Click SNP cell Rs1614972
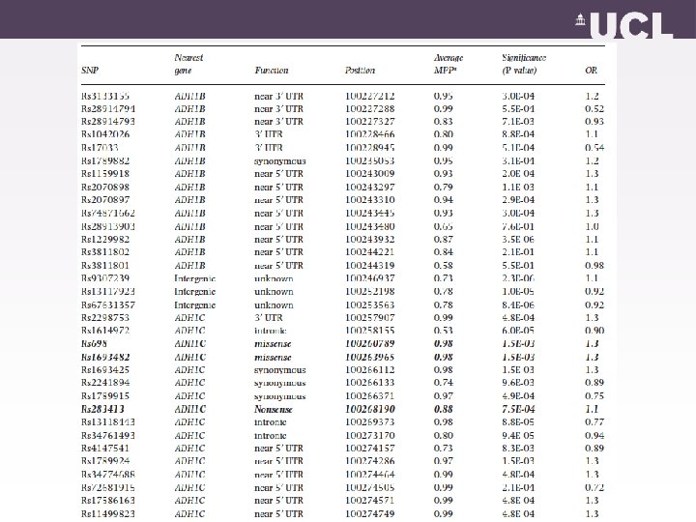This screenshot has width=696, height=522. pyautogui.click(x=105, y=331)
